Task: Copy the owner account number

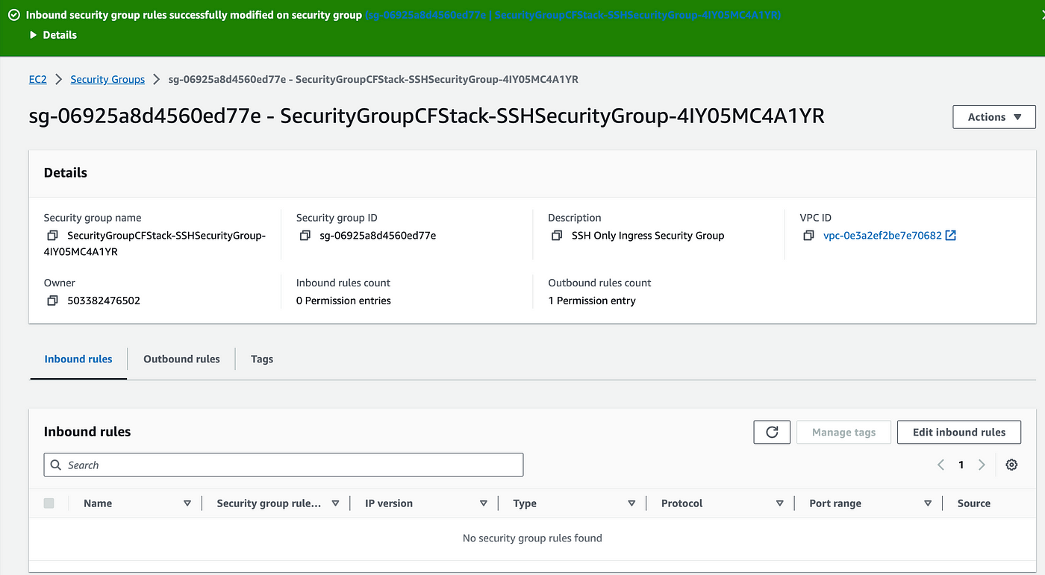Action: click(x=52, y=301)
